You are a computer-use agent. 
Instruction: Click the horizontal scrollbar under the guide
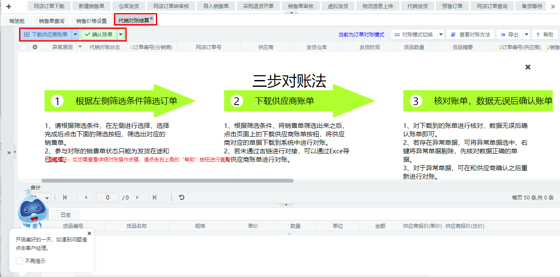tap(167, 180)
